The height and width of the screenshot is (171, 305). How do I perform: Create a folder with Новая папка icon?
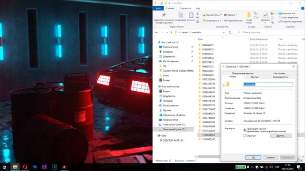point(249,15)
